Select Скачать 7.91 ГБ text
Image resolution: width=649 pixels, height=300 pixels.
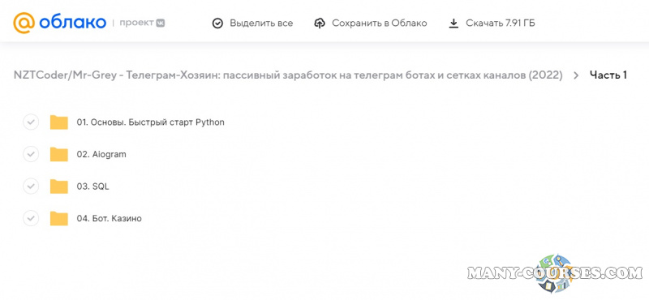coord(500,24)
